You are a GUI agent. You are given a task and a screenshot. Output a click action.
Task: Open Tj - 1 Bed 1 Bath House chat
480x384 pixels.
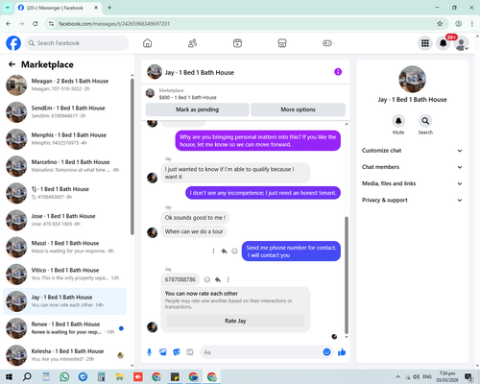click(65, 193)
